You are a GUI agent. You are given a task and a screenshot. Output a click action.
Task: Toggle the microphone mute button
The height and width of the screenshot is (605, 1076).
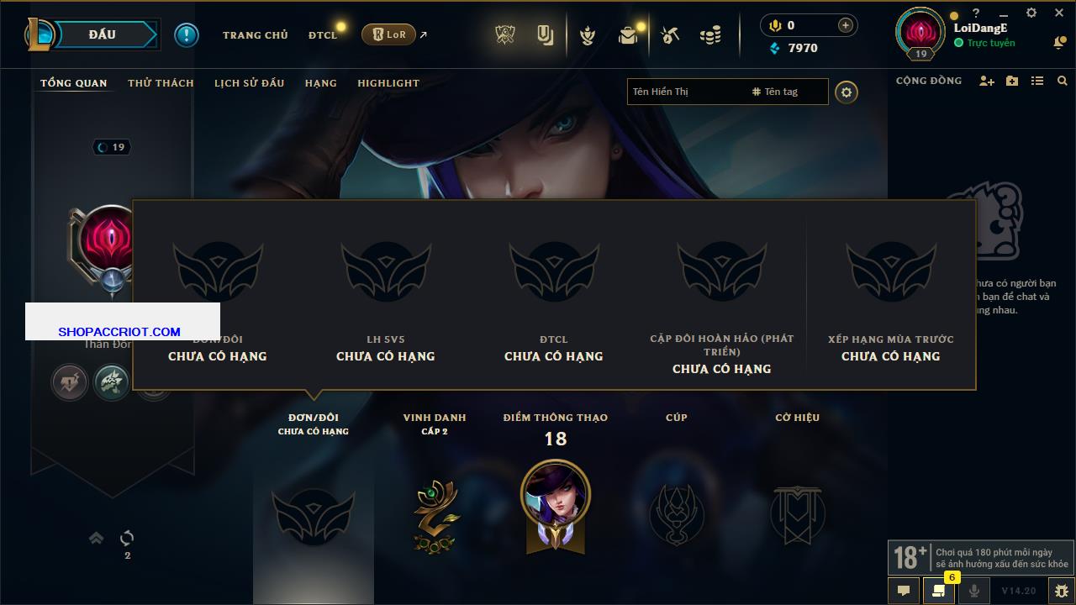(973, 591)
